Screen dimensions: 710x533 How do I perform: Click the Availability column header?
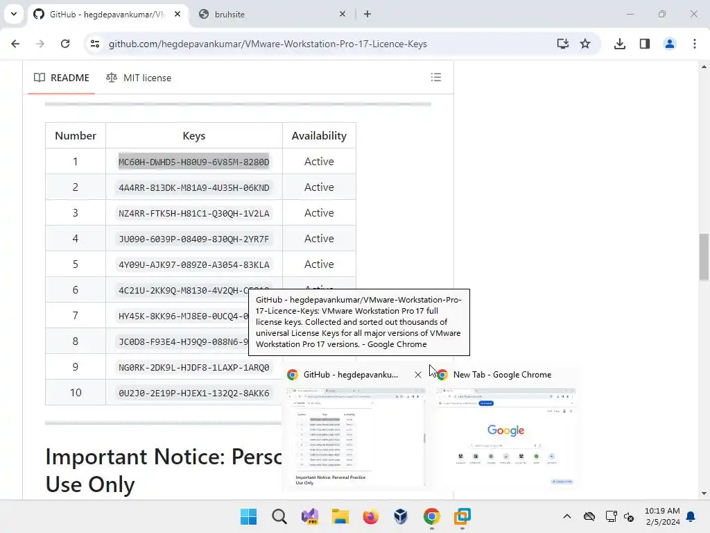tap(319, 135)
